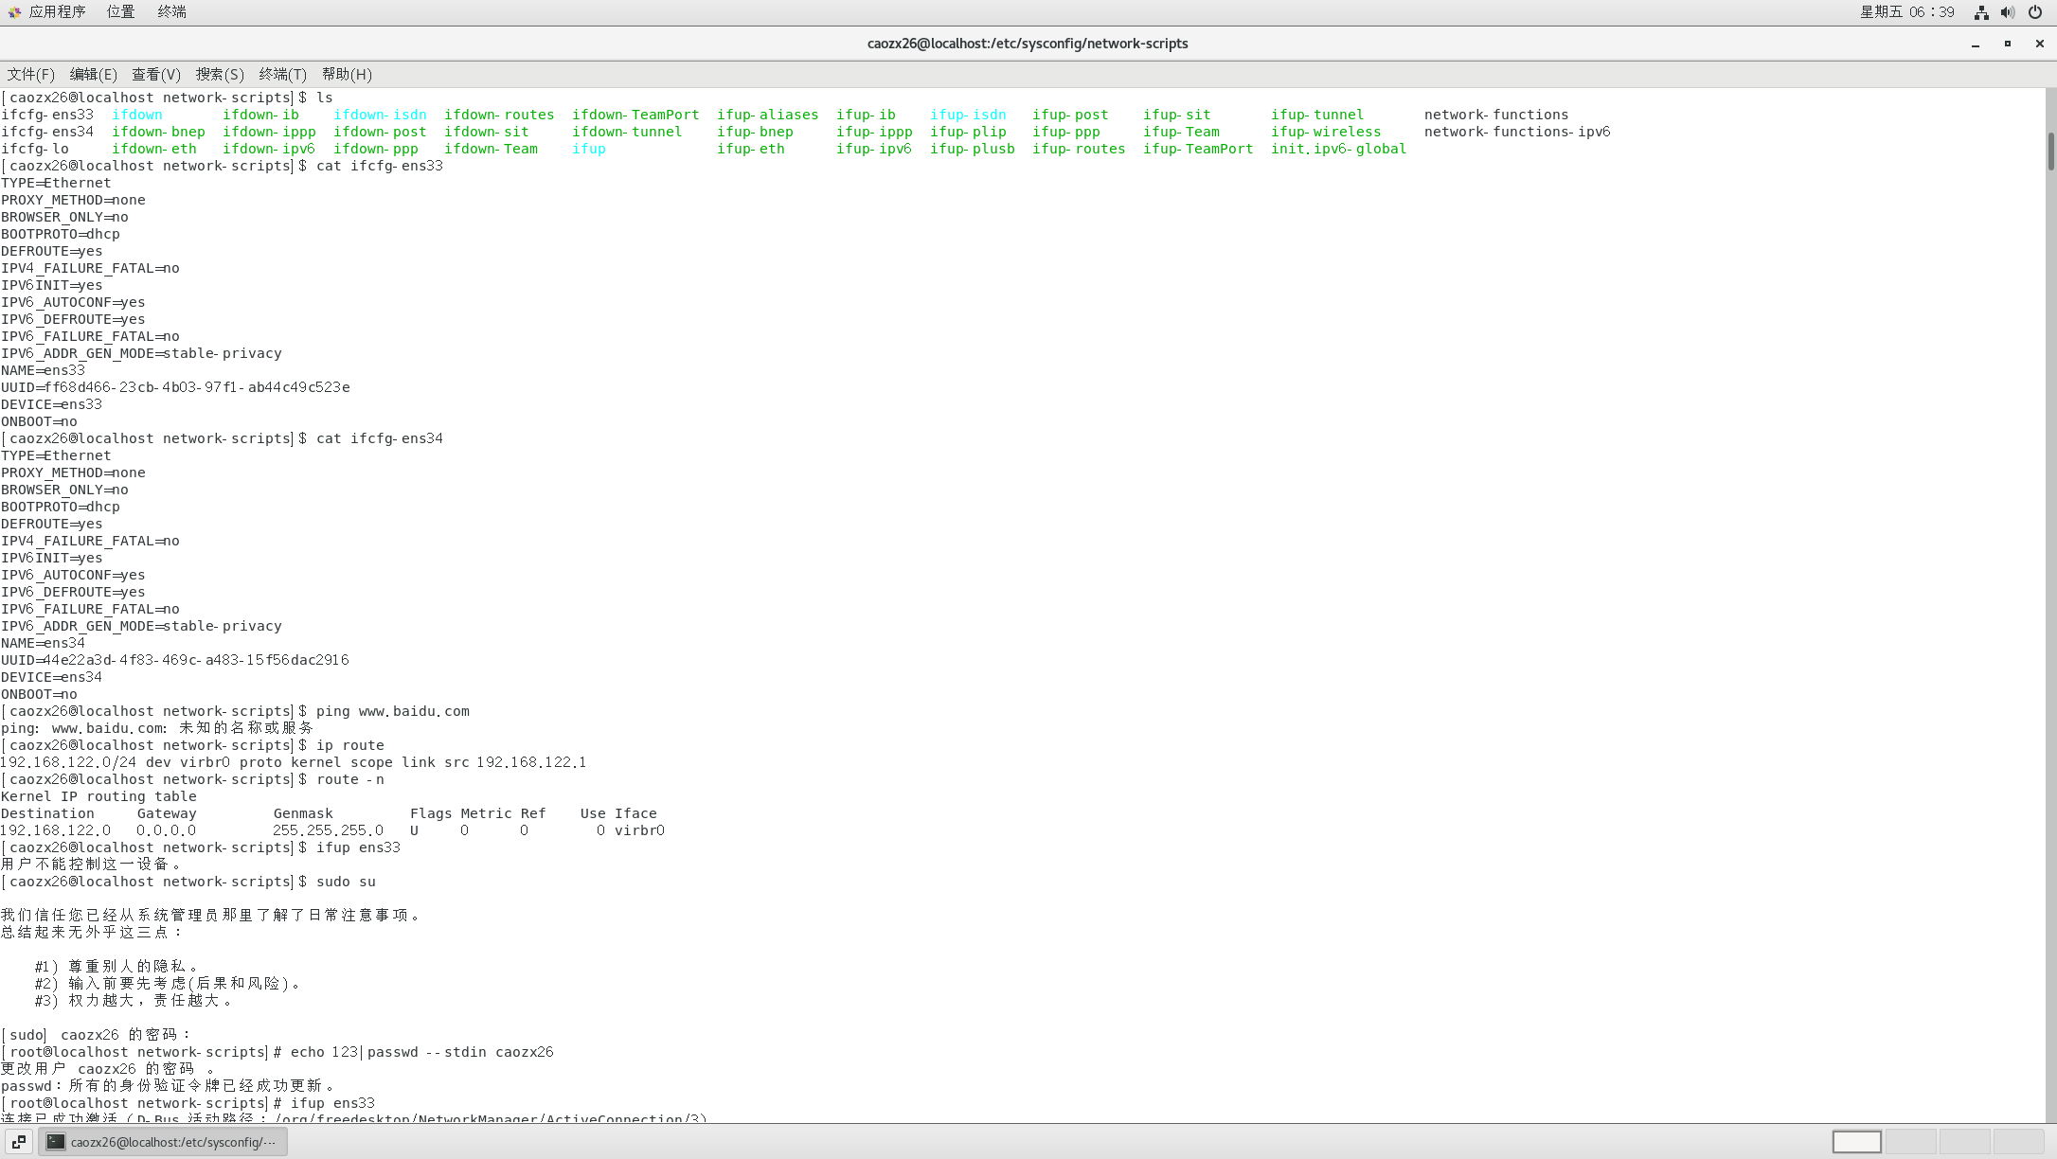Click the show desktop icon in taskbar
This screenshot has height=1159, width=2057.
coord(19,1142)
